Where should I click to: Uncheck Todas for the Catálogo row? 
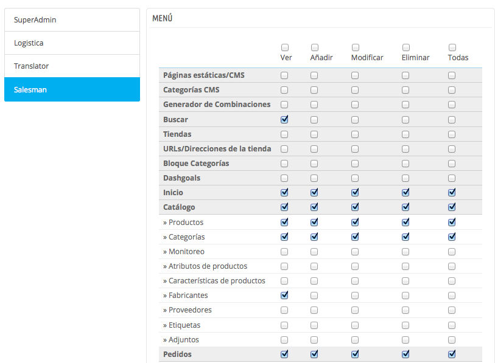pyautogui.click(x=452, y=207)
